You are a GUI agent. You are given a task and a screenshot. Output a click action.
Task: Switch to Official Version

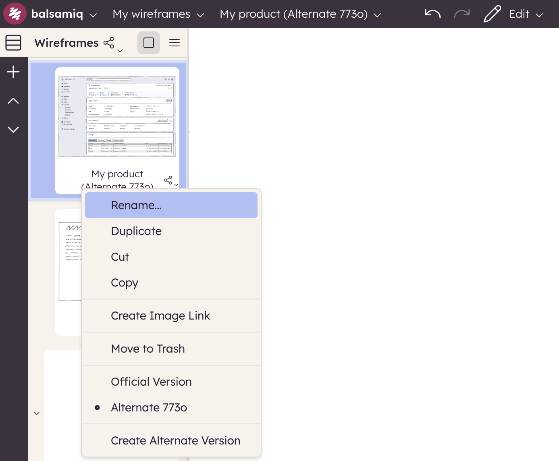[x=171, y=382]
